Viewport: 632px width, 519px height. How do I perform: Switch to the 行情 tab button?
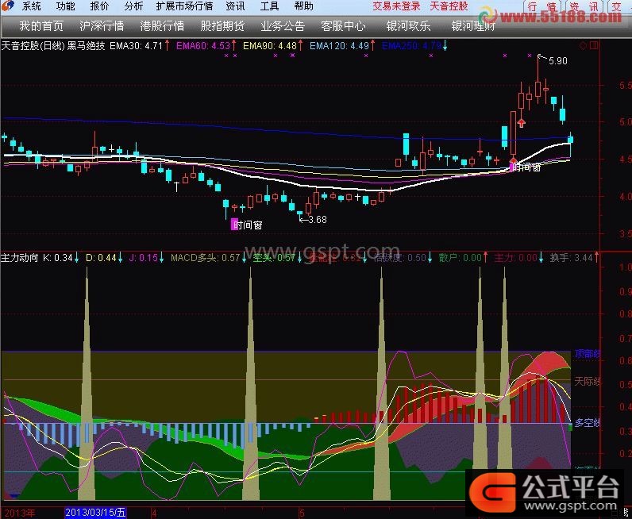(544, 7)
